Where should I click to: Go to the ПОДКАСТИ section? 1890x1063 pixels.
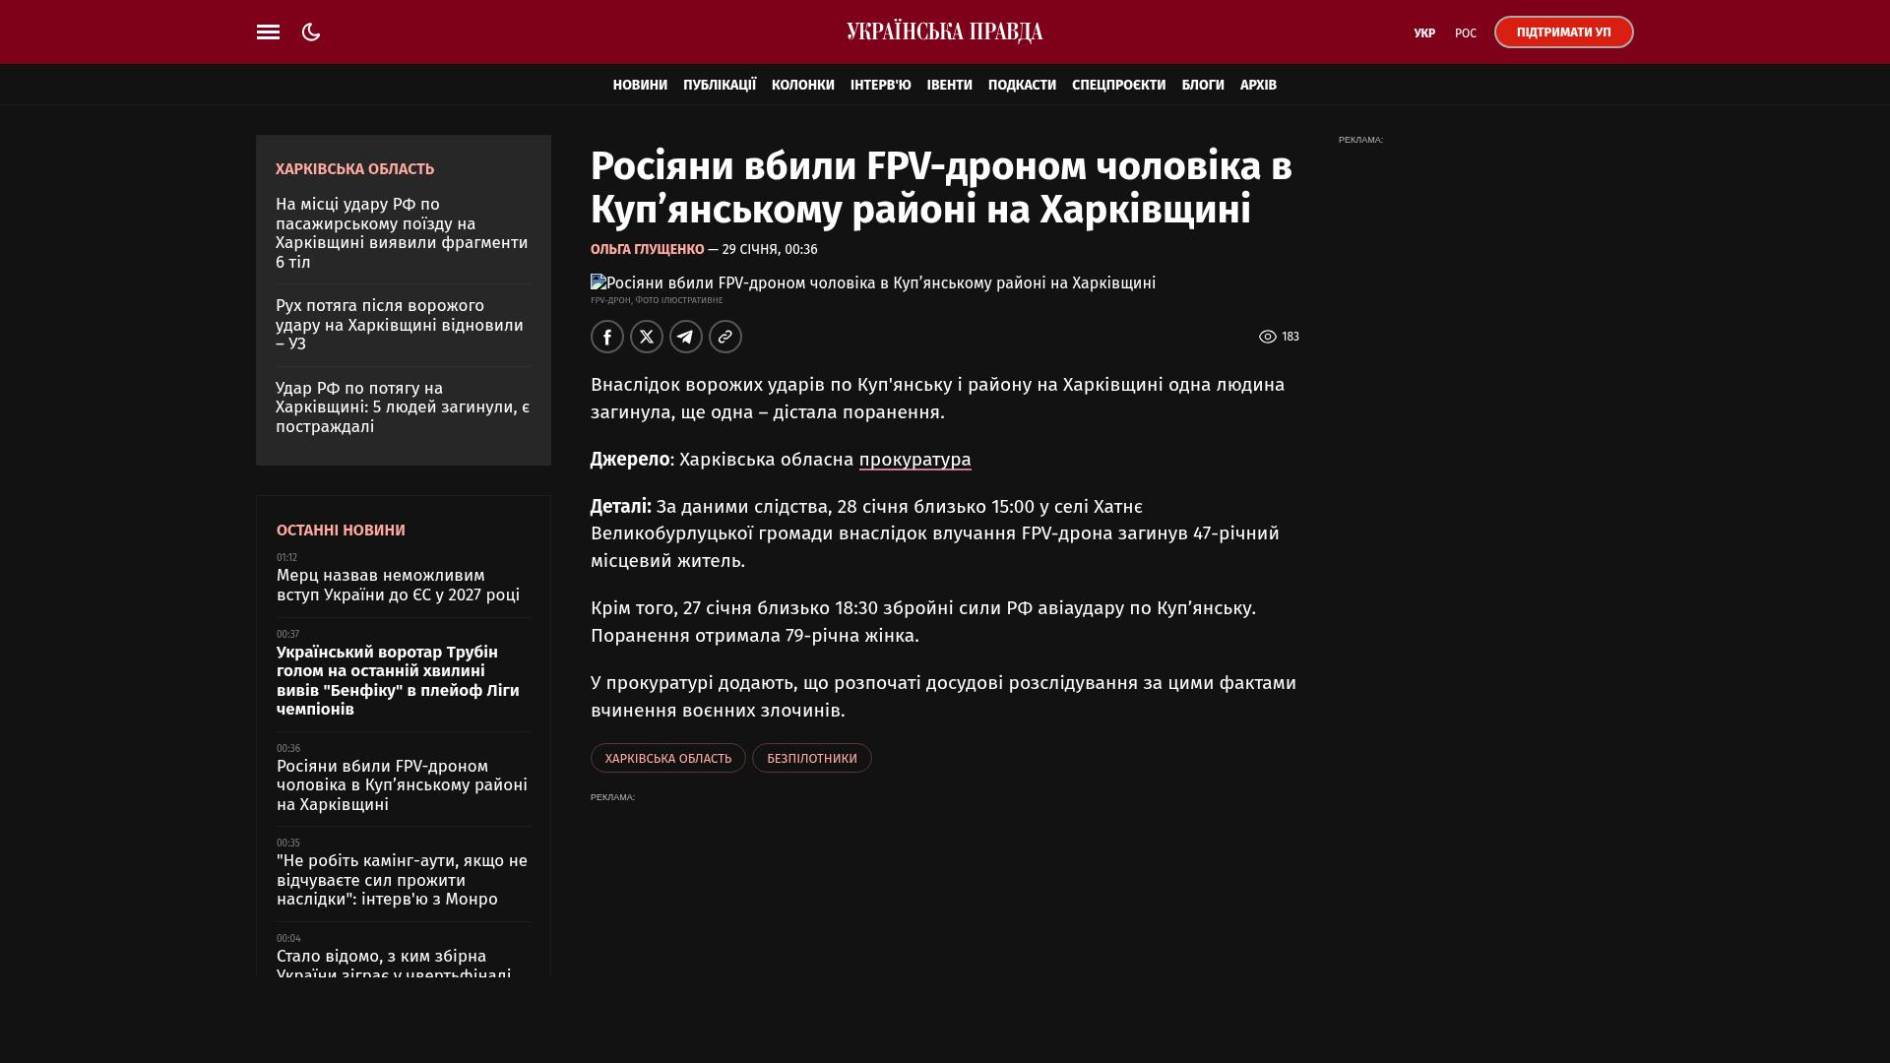click(1022, 86)
